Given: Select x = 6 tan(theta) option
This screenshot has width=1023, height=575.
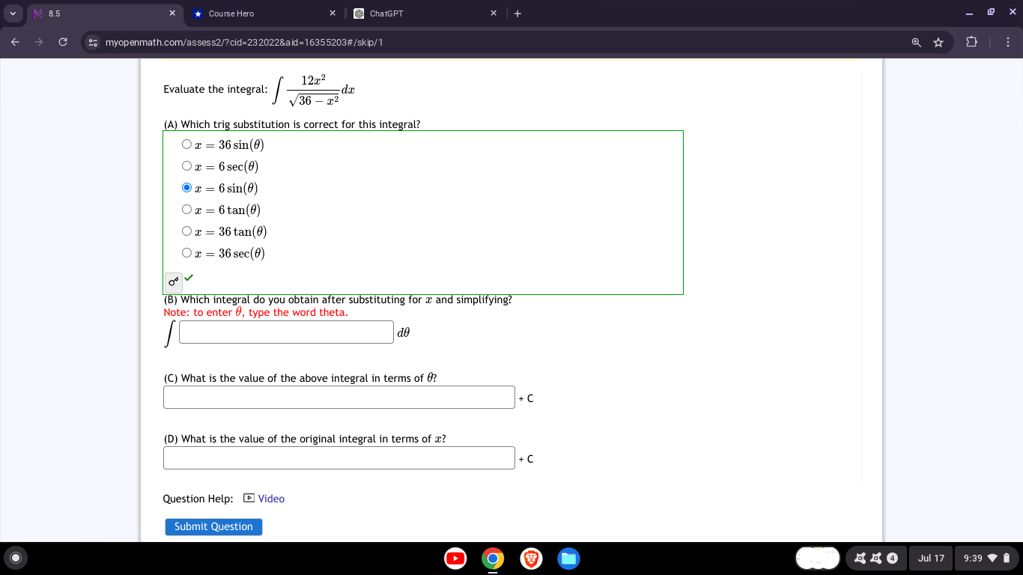Looking at the screenshot, I should point(186,209).
